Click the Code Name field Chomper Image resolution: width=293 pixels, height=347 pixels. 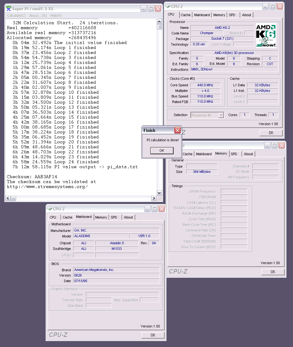point(207,33)
